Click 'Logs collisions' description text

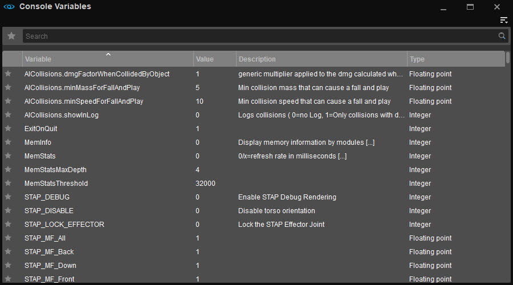[x=321, y=115]
